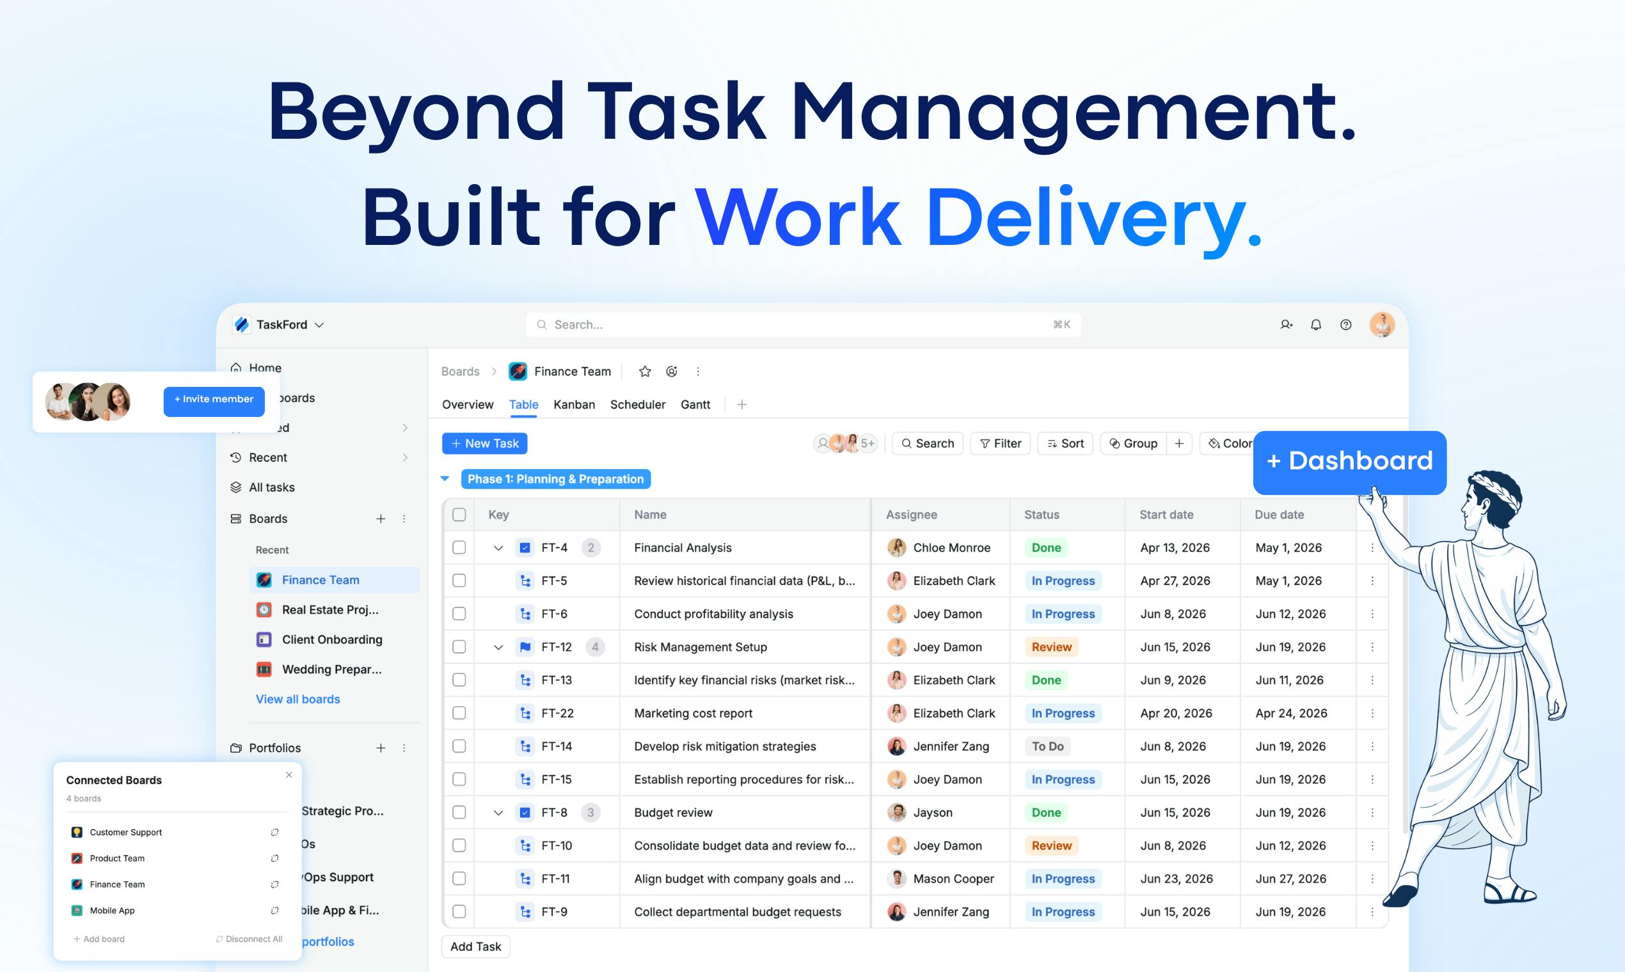1625x972 pixels.
Task: Select the Table tab
Action: coord(523,405)
